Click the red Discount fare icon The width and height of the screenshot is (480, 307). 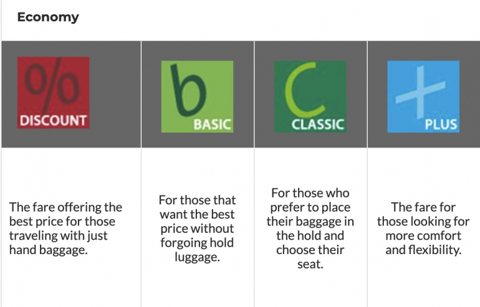click(53, 93)
